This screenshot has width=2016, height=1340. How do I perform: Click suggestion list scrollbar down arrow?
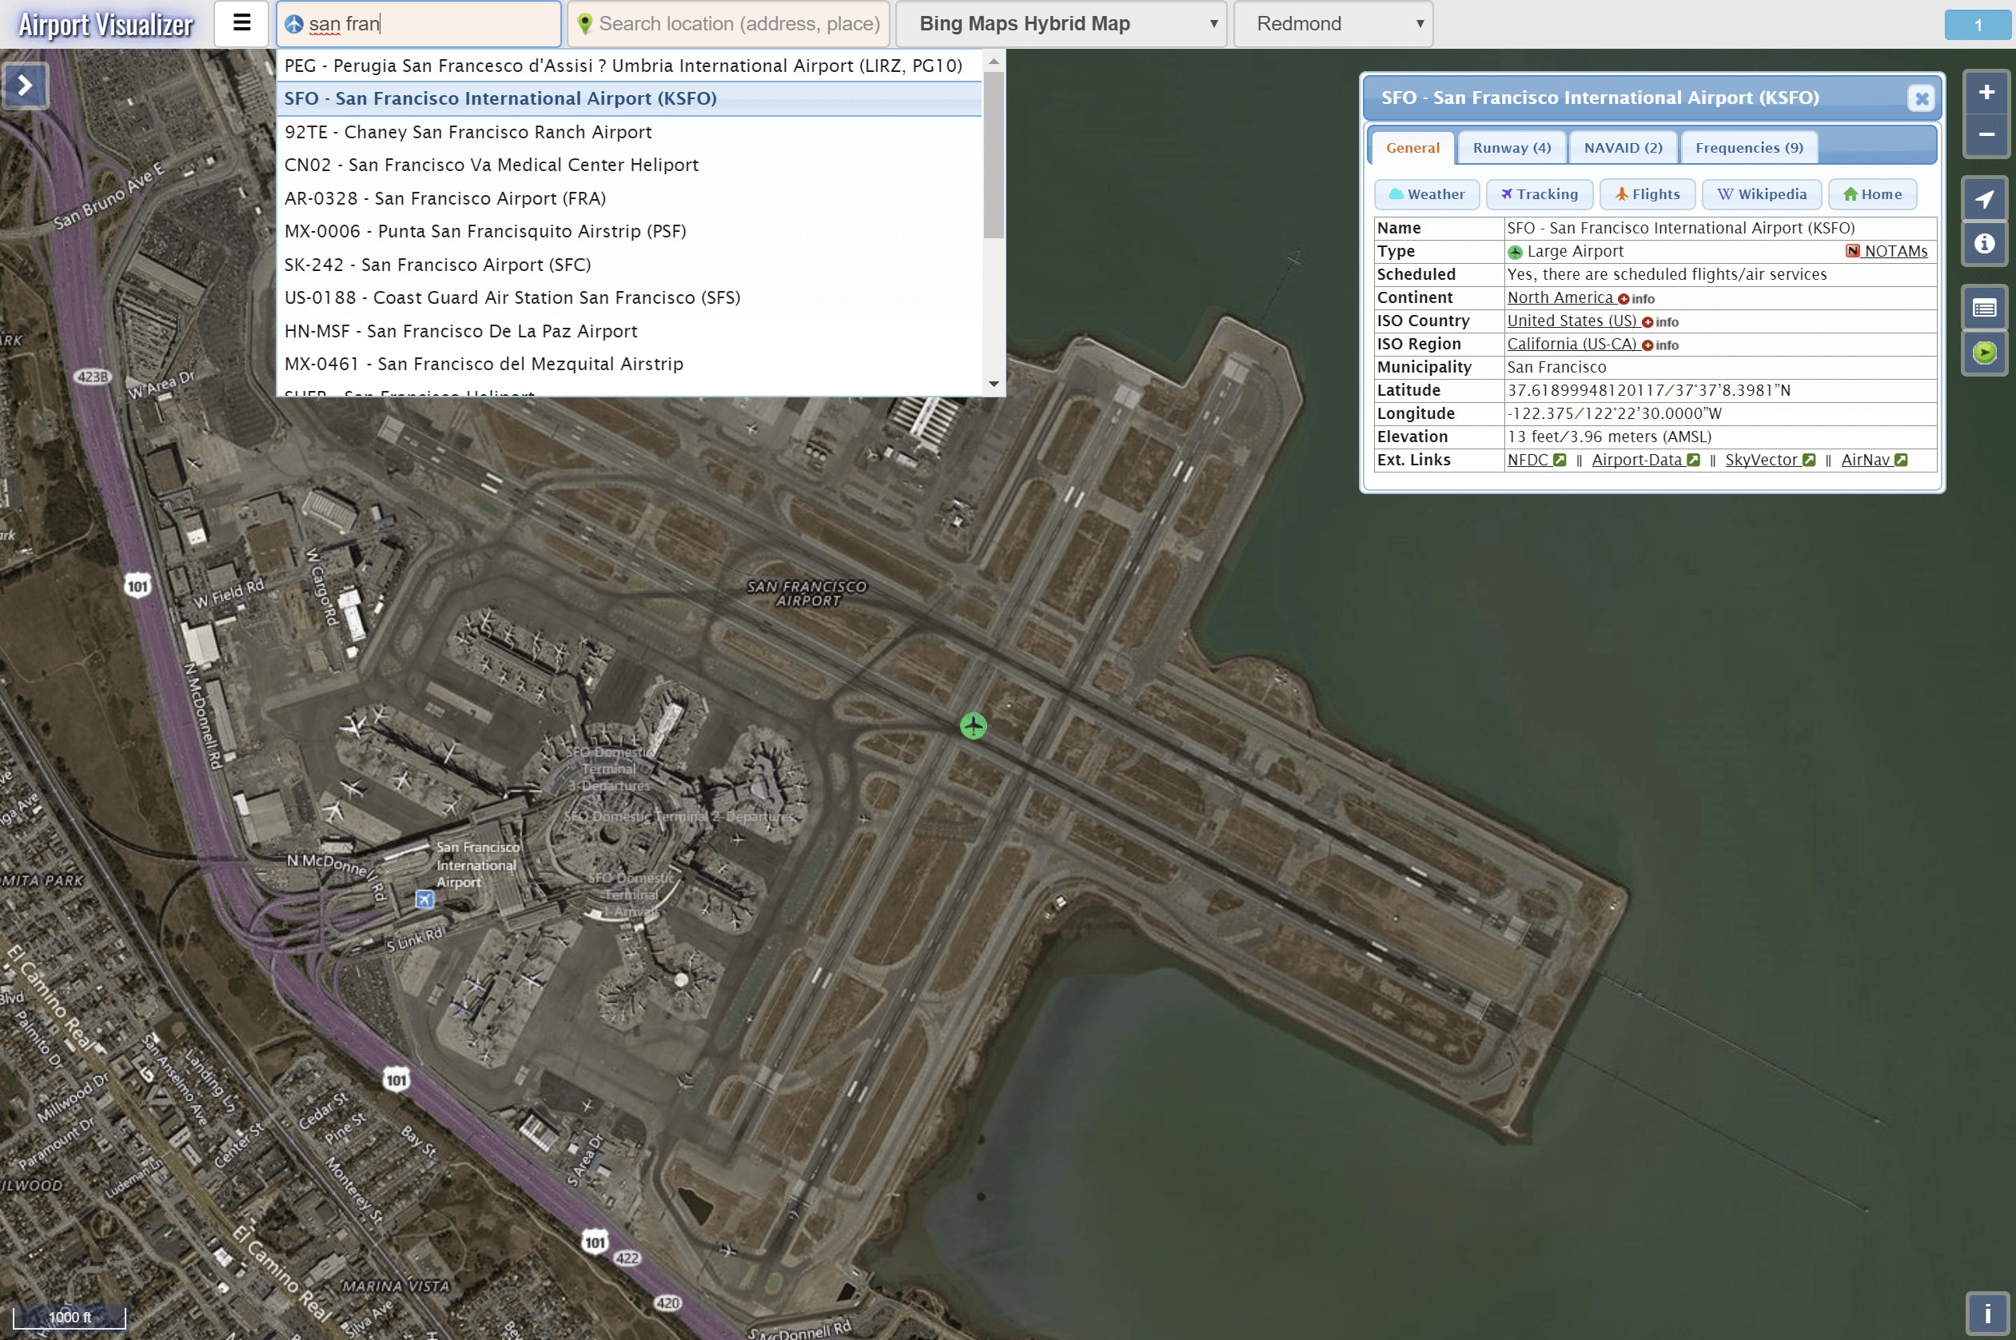coord(993,385)
